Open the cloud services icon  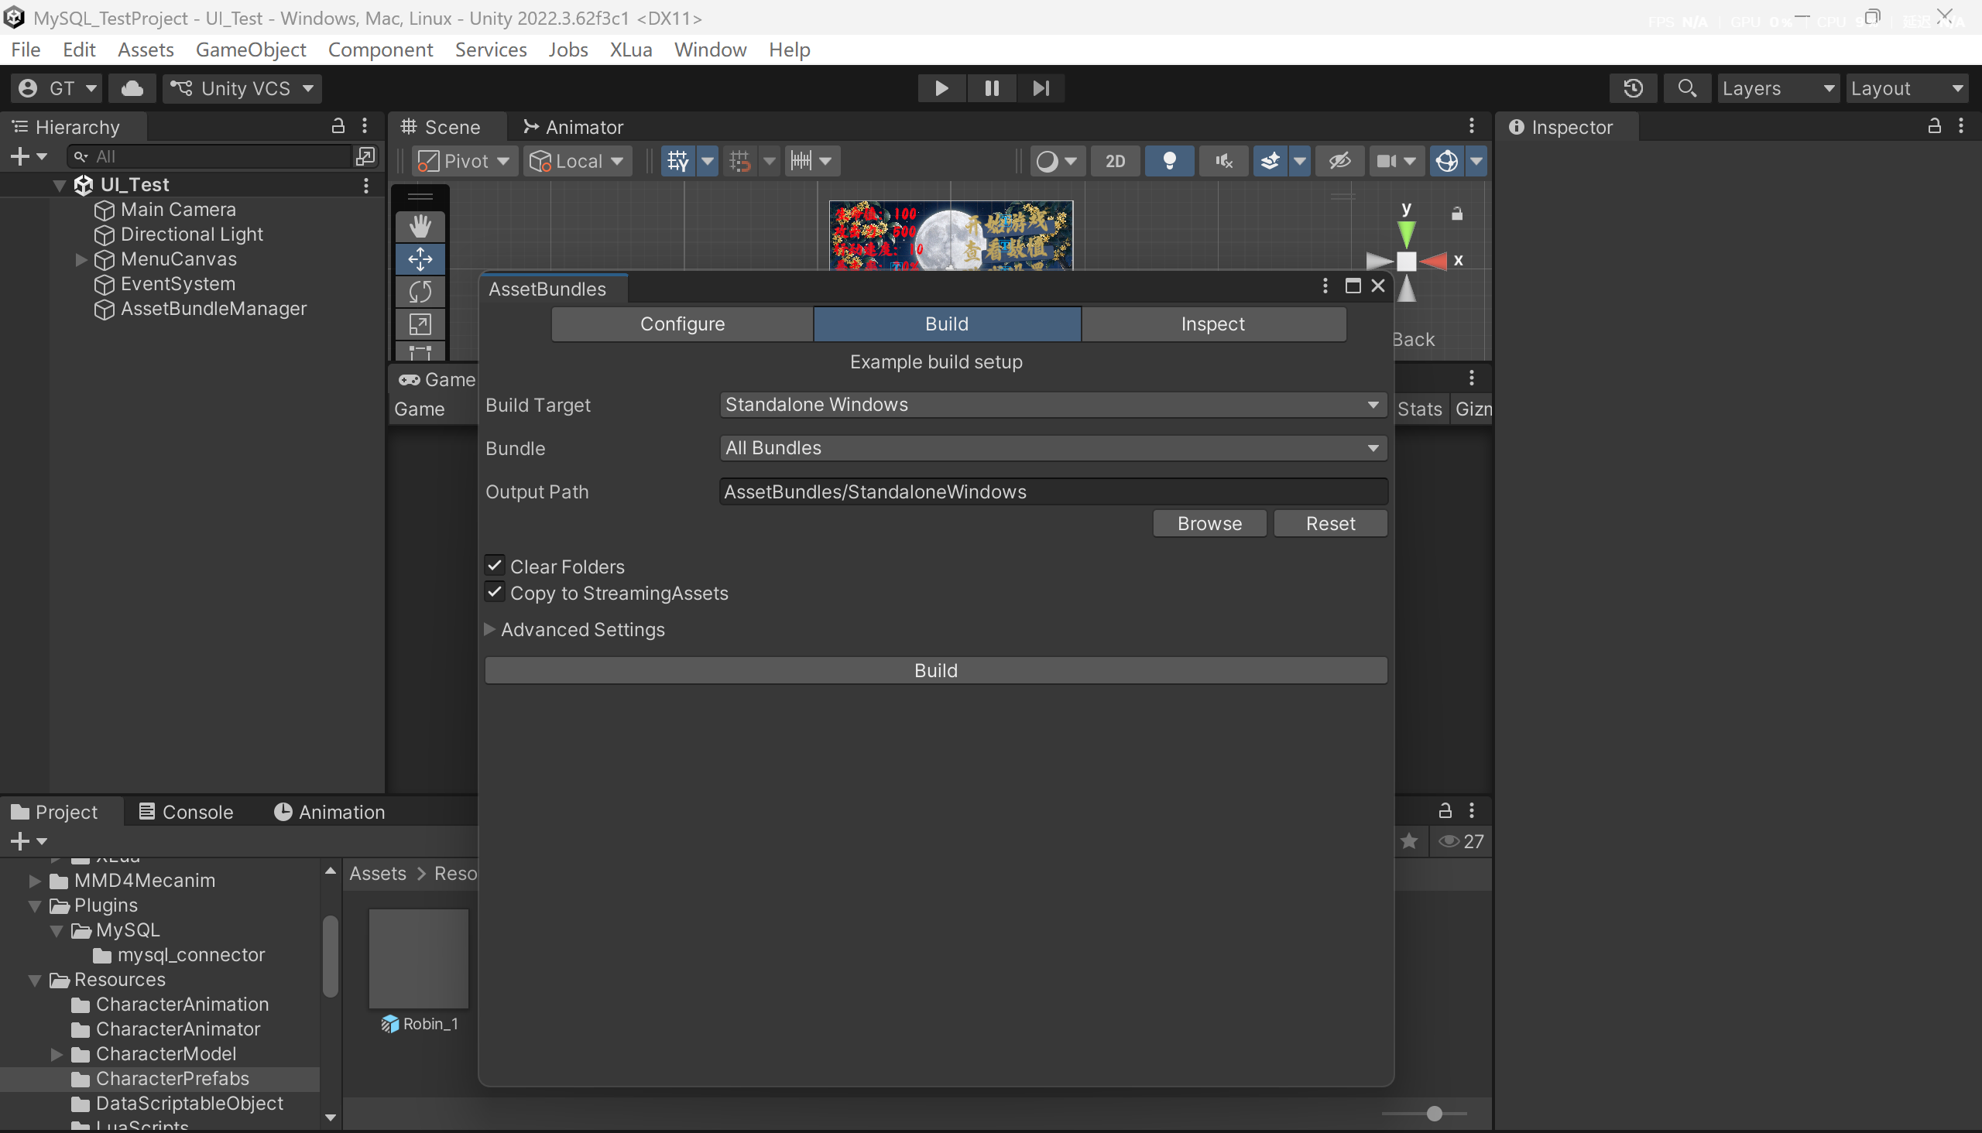[x=132, y=88]
